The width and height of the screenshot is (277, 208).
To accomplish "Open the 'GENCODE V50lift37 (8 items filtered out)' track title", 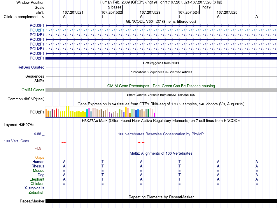I will pyautogui.click(x=161, y=21).
